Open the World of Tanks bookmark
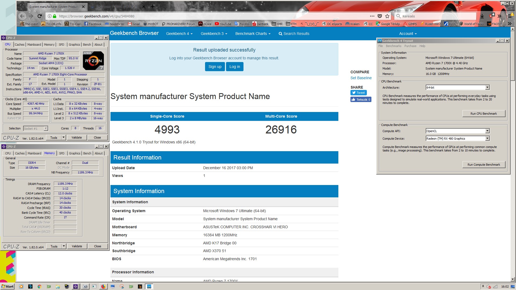The image size is (516, 290). tap(471, 24)
